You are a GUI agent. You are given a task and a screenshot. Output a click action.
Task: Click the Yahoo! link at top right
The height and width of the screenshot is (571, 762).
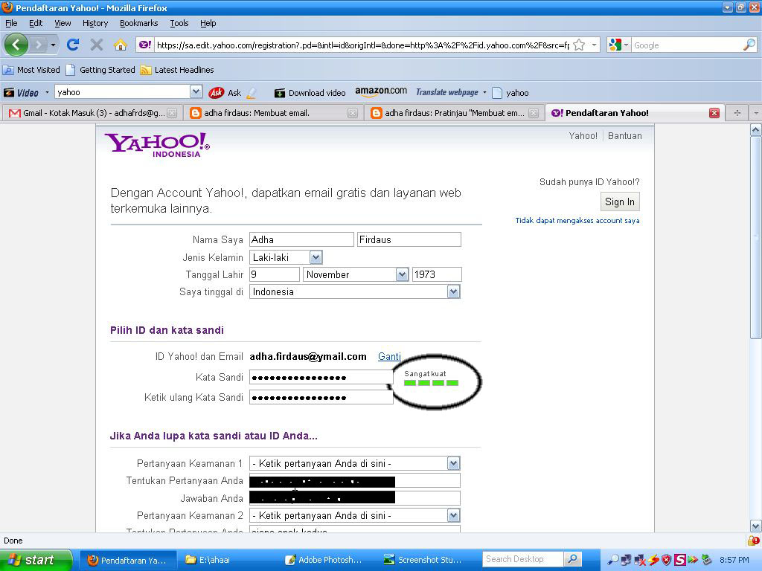click(x=583, y=136)
